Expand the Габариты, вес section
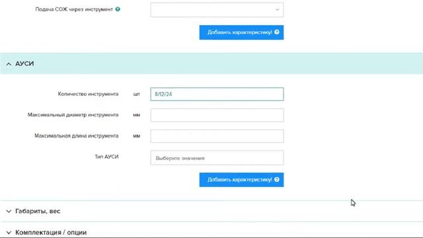This screenshot has width=423, height=238. click(x=211, y=212)
